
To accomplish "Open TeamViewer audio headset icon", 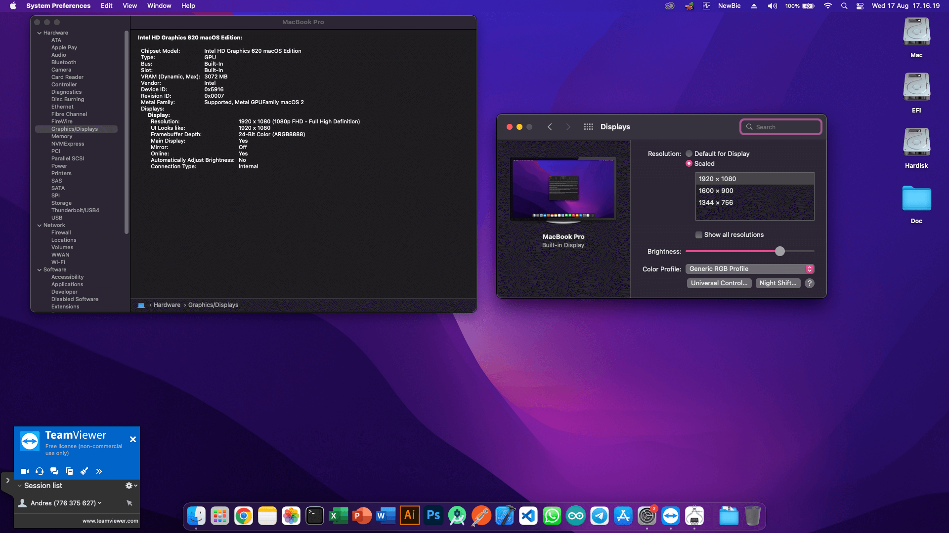I will [x=40, y=471].
